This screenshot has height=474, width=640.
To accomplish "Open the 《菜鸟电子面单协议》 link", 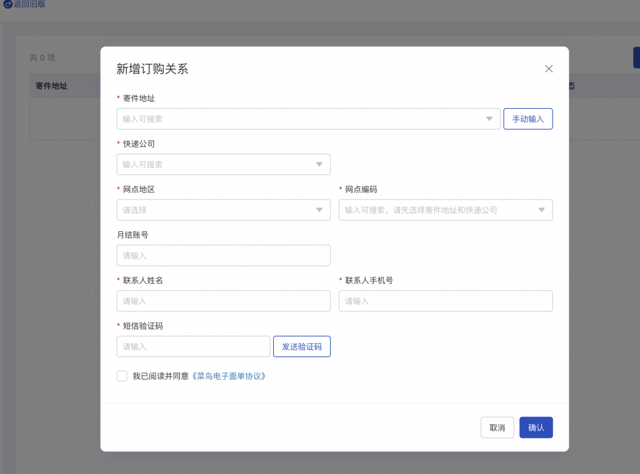I will click(x=229, y=376).
